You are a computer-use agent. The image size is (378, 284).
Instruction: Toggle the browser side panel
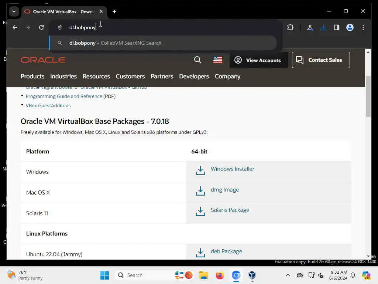(x=337, y=27)
